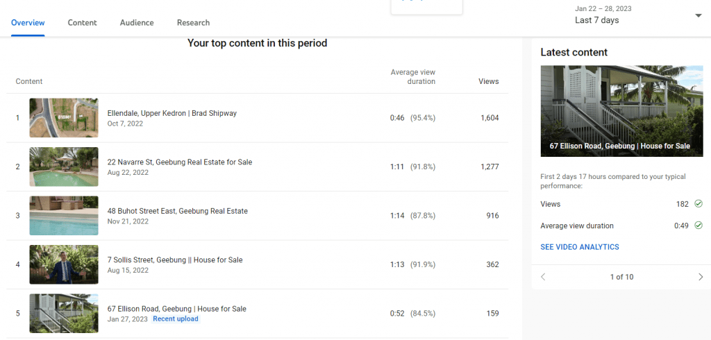Click green checkmark beside Average view duration

pos(699,226)
